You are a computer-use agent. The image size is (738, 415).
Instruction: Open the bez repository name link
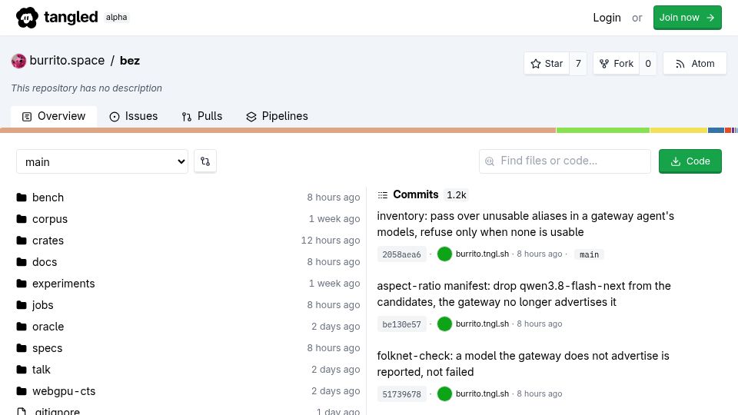129,61
